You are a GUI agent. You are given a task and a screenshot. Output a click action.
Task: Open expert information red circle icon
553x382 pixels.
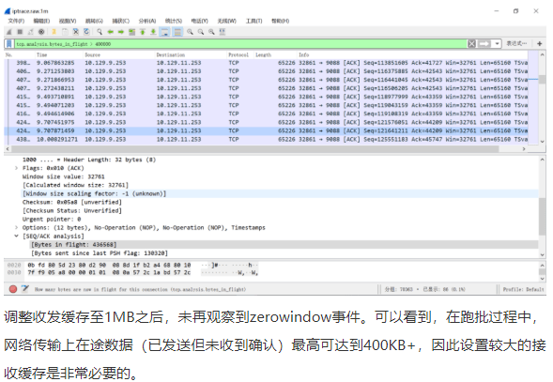pos(13,289)
